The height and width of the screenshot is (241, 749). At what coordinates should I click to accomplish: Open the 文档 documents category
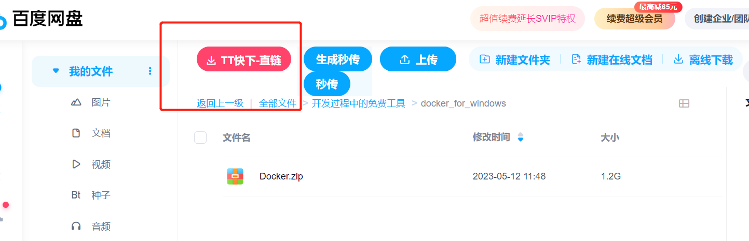tap(90, 133)
